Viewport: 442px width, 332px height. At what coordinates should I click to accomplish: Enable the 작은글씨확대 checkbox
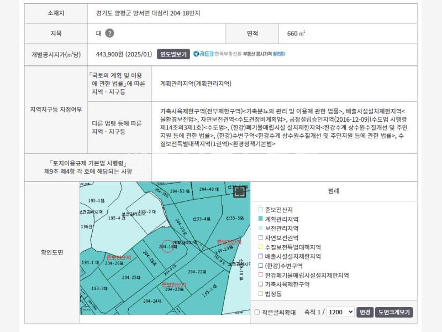pos(257,312)
